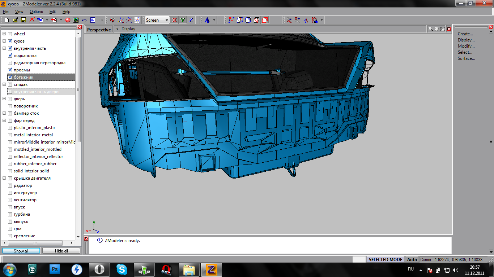Viewport: 494px width, 277px height.
Task: Open the Screen axis-system dropdown
Action: click(167, 20)
